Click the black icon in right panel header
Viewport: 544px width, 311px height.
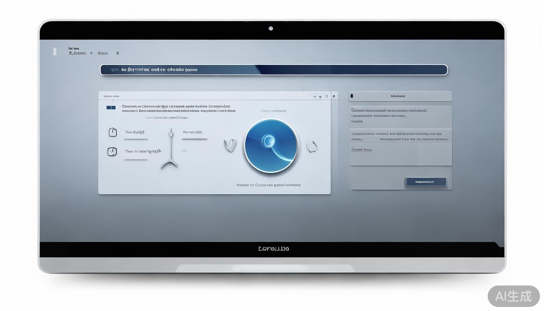pos(352,96)
